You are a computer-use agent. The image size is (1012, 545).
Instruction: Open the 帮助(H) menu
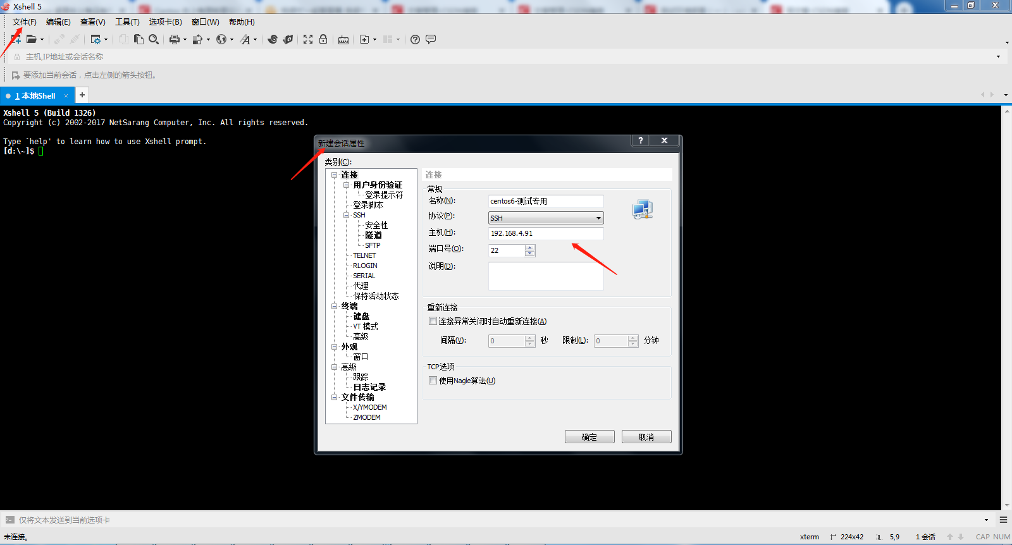click(x=242, y=22)
